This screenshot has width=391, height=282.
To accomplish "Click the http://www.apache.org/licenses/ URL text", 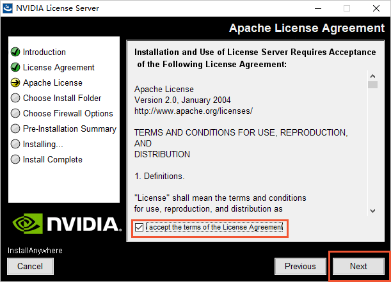I will tap(193, 111).
